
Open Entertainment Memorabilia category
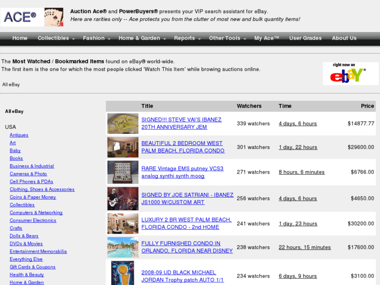click(38, 252)
